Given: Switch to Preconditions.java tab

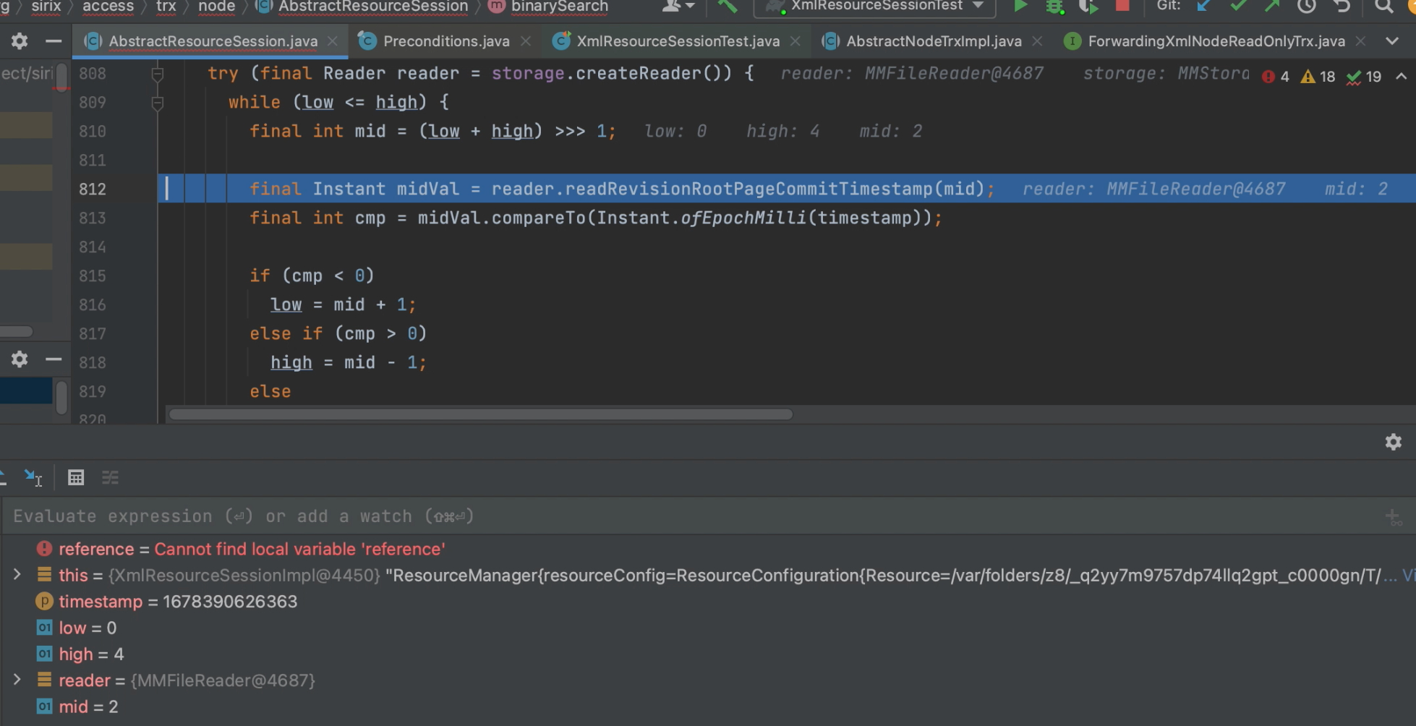Looking at the screenshot, I should coord(445,41).
